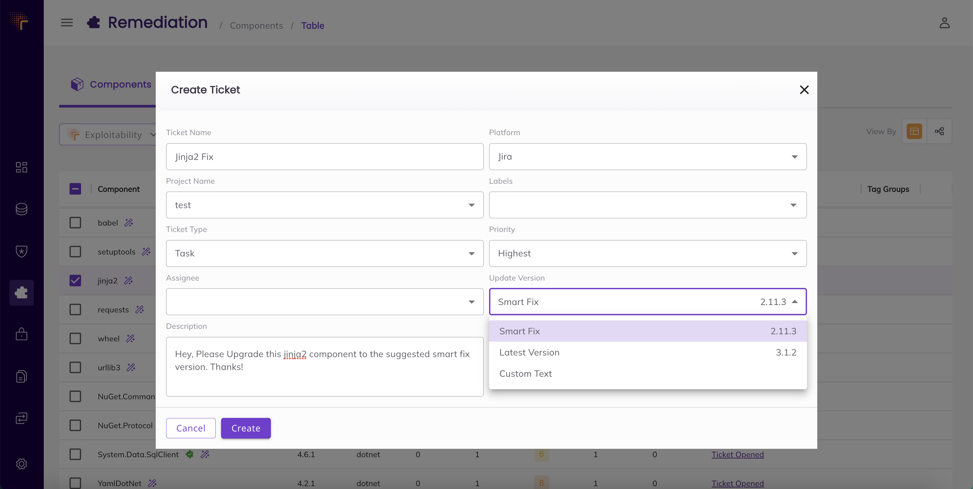Image resolution: width=973 pixels, height=489 pixels.
Task: Click into the Ticket Name field
Action: 324,157
